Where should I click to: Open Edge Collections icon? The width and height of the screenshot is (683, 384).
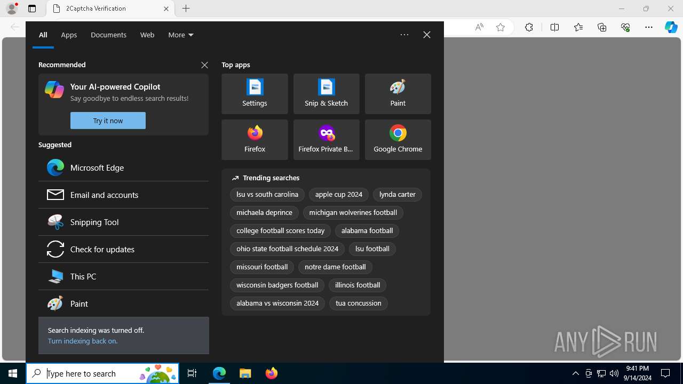[602, 27]
